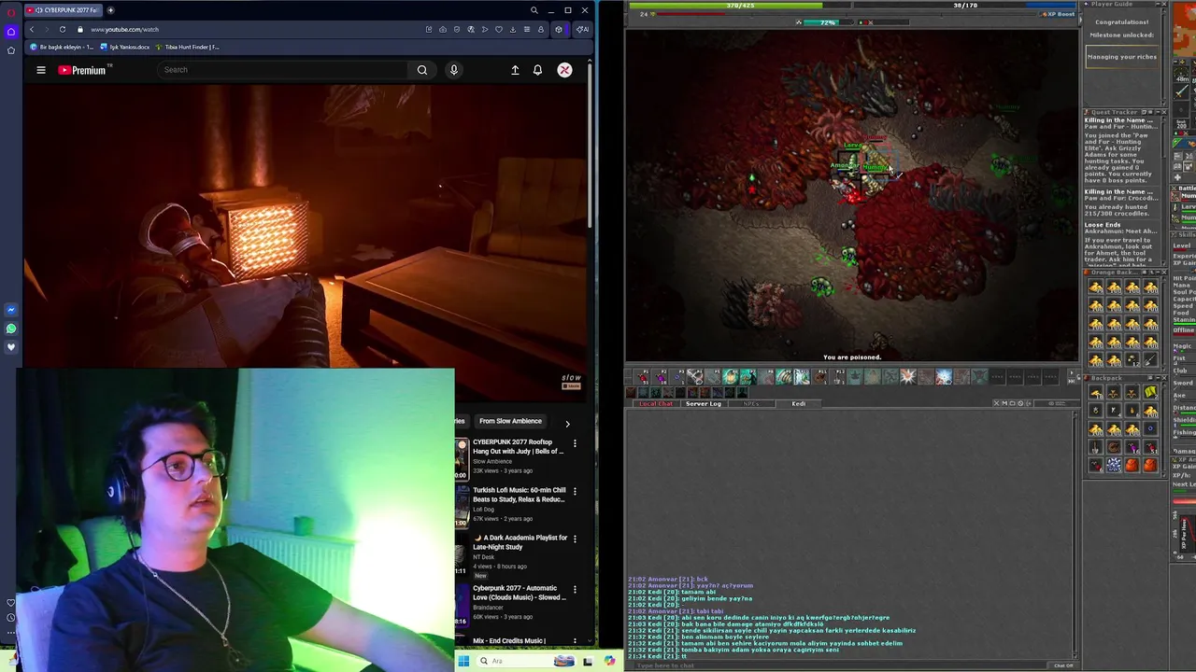Open the YouTube upload/create button
The height and width of the screenshot is (672, 1196).
(x=515, y=70)
